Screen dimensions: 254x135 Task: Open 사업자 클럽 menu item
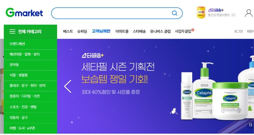[183, 31]
